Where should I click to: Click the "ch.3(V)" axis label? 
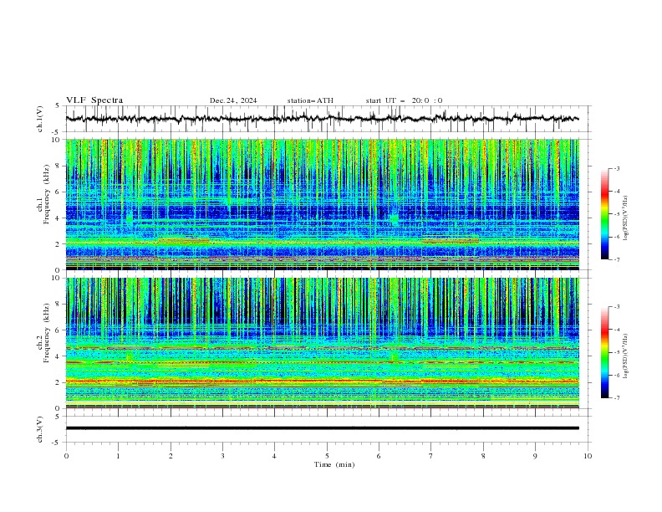click(40, 429)
